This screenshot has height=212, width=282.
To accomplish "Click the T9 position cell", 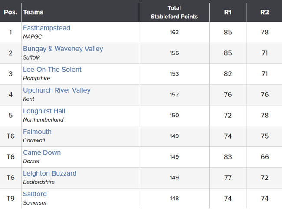I will pyautogui.click(x=10, y=198).
